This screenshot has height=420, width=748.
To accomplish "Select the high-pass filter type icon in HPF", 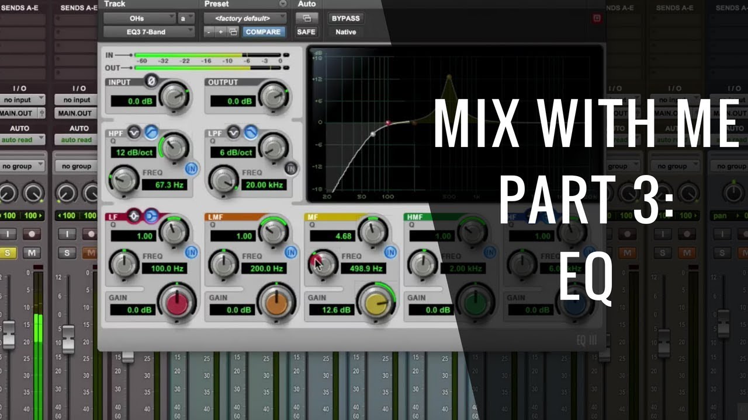I will 151,132.
